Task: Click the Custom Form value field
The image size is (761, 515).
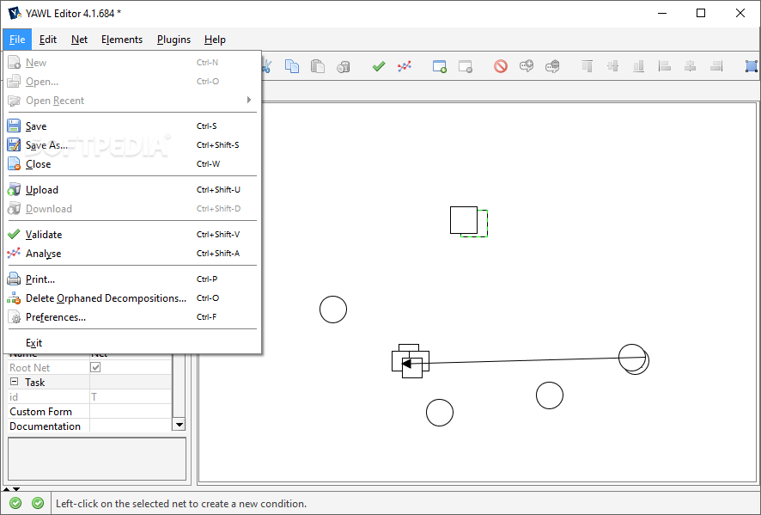Action: point(130,412)
